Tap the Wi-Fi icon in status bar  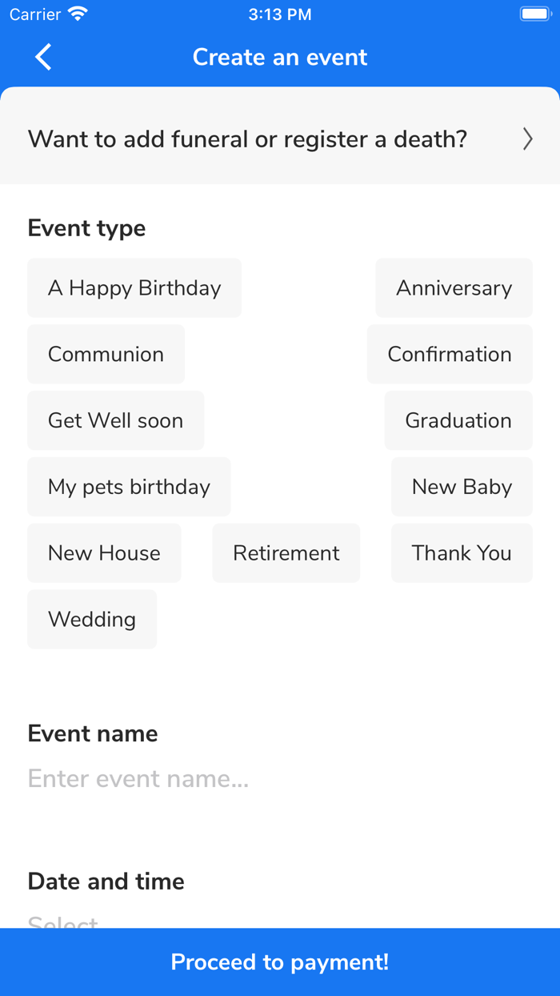click(x=78, y=14)
